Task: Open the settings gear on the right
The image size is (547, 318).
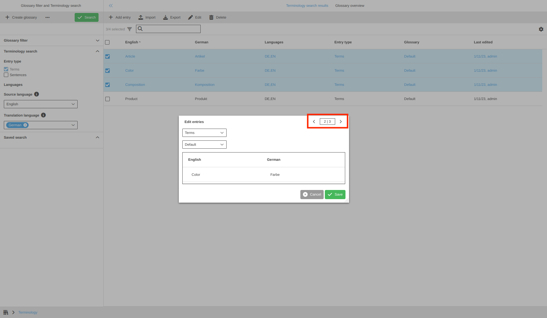Action: [x=541, y=29]
